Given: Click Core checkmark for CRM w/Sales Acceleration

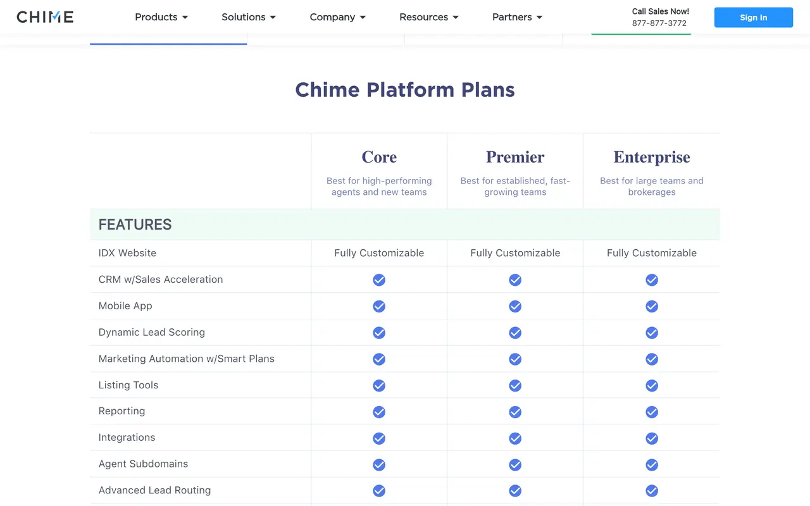Looking at the screenshot, I should coord(379,280).
